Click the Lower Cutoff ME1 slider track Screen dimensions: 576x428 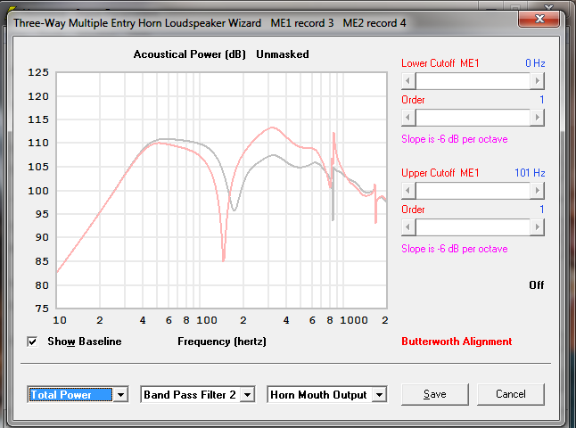[473, 80]
